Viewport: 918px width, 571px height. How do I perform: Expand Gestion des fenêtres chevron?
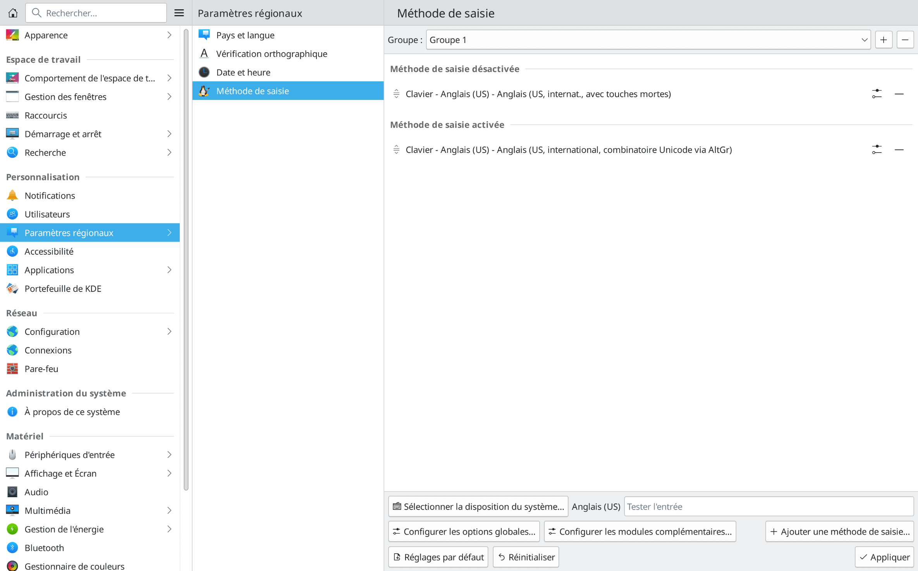[169, 96]
